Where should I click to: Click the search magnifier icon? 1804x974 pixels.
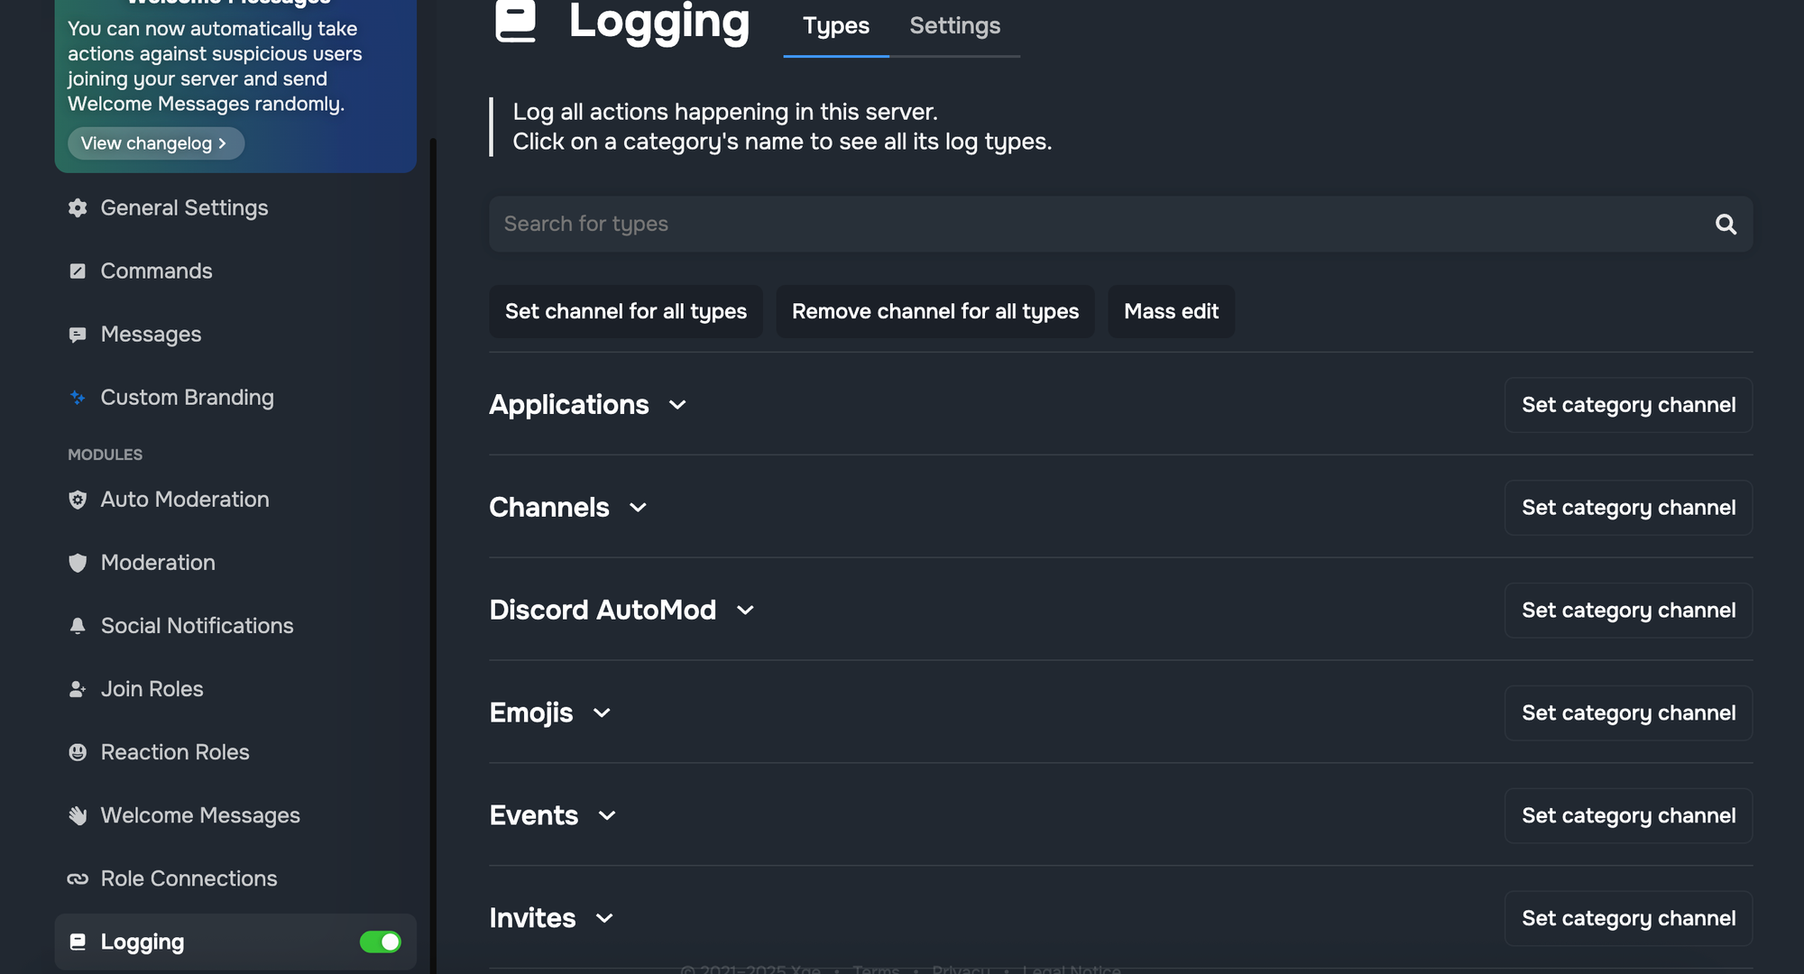(x=1725, y=225)
